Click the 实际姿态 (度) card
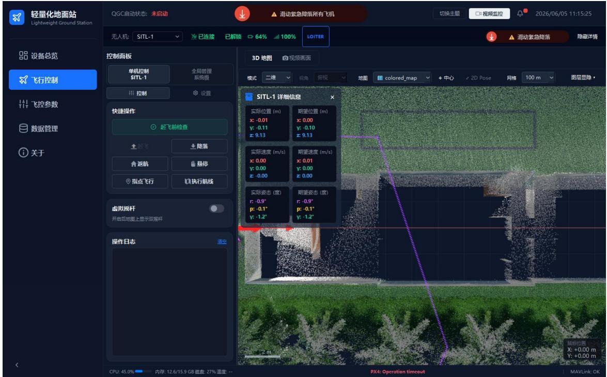Image resolution: width=607 pixels, height=377 pixels. [x=267, y=205]
